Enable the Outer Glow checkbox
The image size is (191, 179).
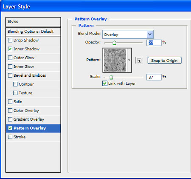click(x=10, y=58)
